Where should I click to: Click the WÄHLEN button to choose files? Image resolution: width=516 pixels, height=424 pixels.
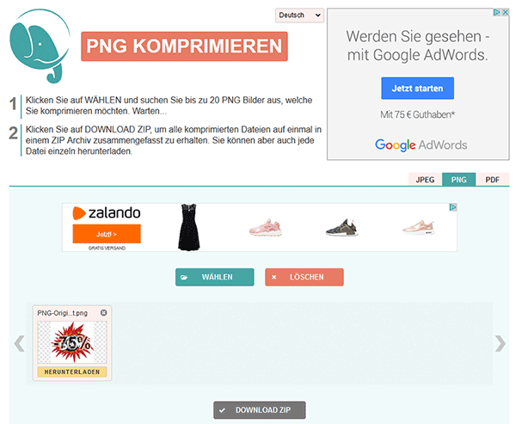coord(214,277)
